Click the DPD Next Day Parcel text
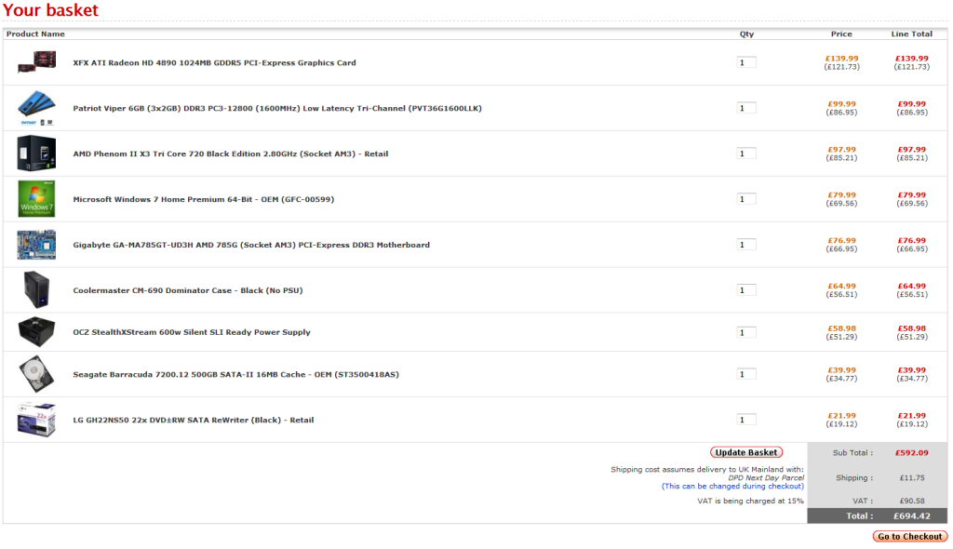953x549 pixels. pyautogui.click(x=766, y=478)
